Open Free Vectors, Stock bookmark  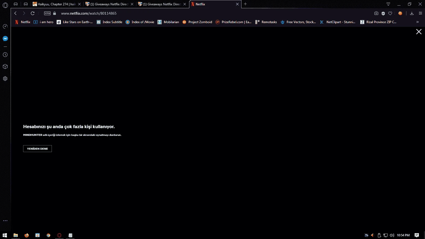(298, 22)
